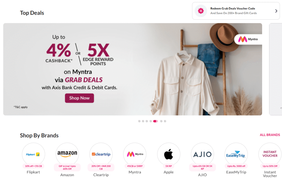The image size is (282, 178).
Task: Select the last carousel indicator dot
Action: (165, 121)
